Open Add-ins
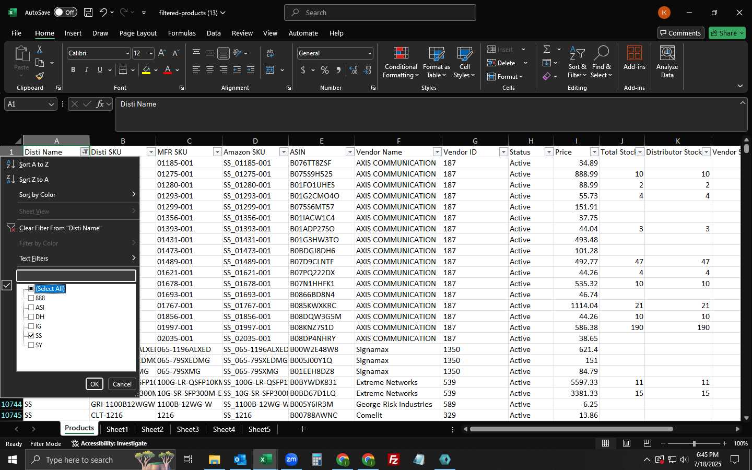Image resolution: width=752 pixels, height=470 pixels. (x=634, y=58)
